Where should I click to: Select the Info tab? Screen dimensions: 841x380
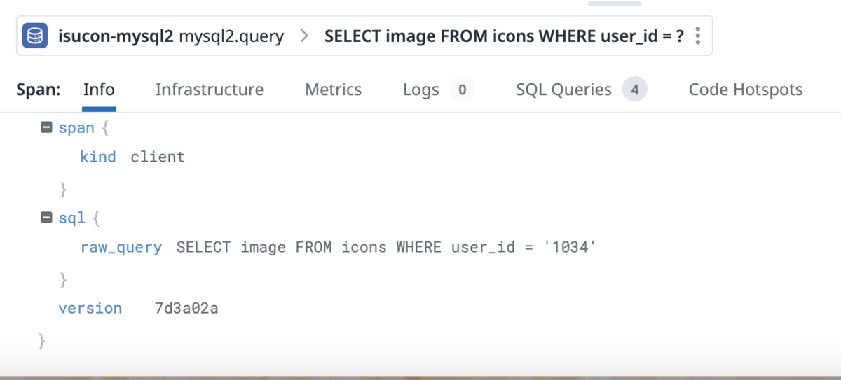point(99,90)
